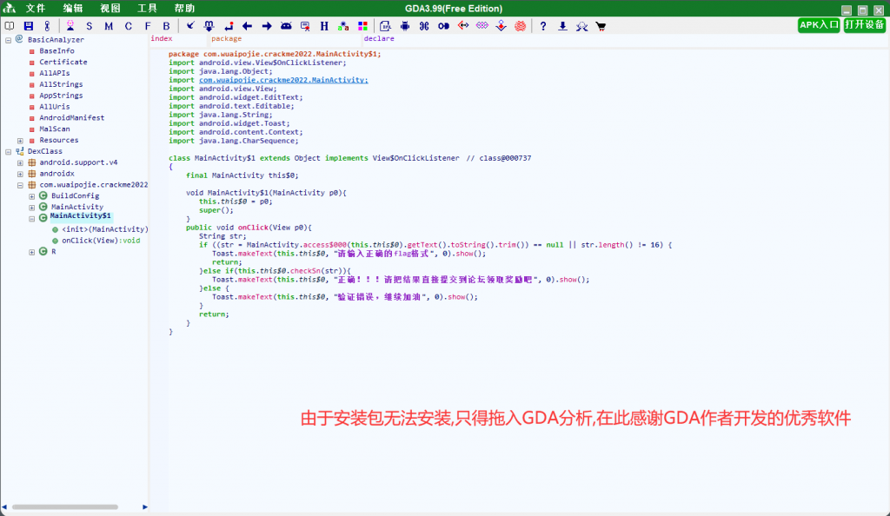890x516 pixels.
Task: Click the C toolbar button
Action: tap(129, 26)
